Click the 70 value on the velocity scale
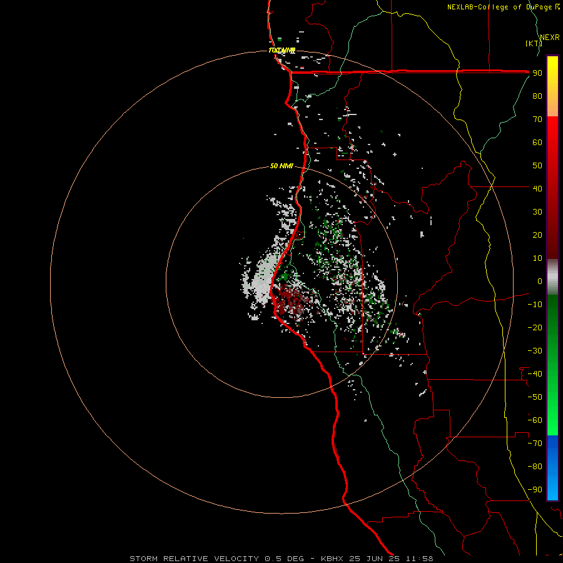This screenshot has height=563, width=563. tap(537, 119)
